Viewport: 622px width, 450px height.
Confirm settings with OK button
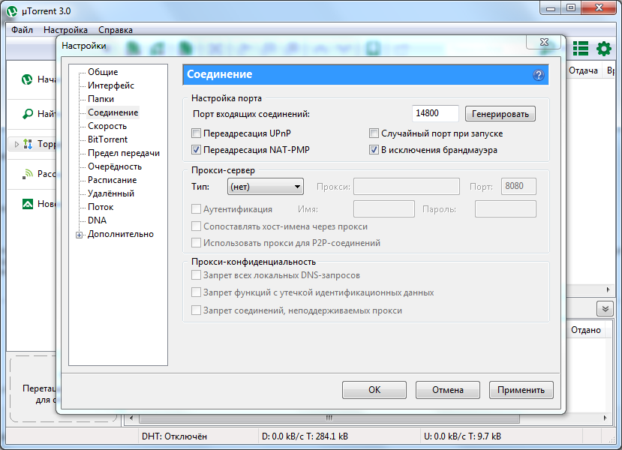pos(374,390)
